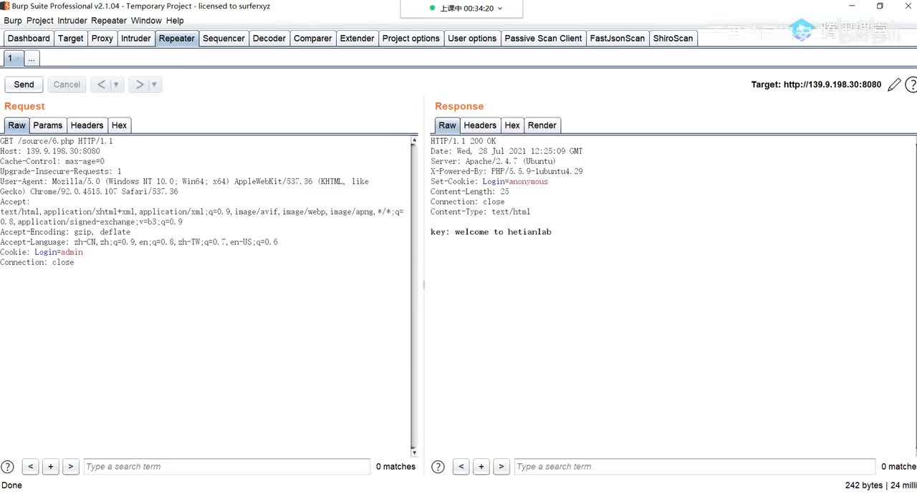Switch to the Intruder tab
This screenshot has height=494, width=917.
click(x=136, y=39)
